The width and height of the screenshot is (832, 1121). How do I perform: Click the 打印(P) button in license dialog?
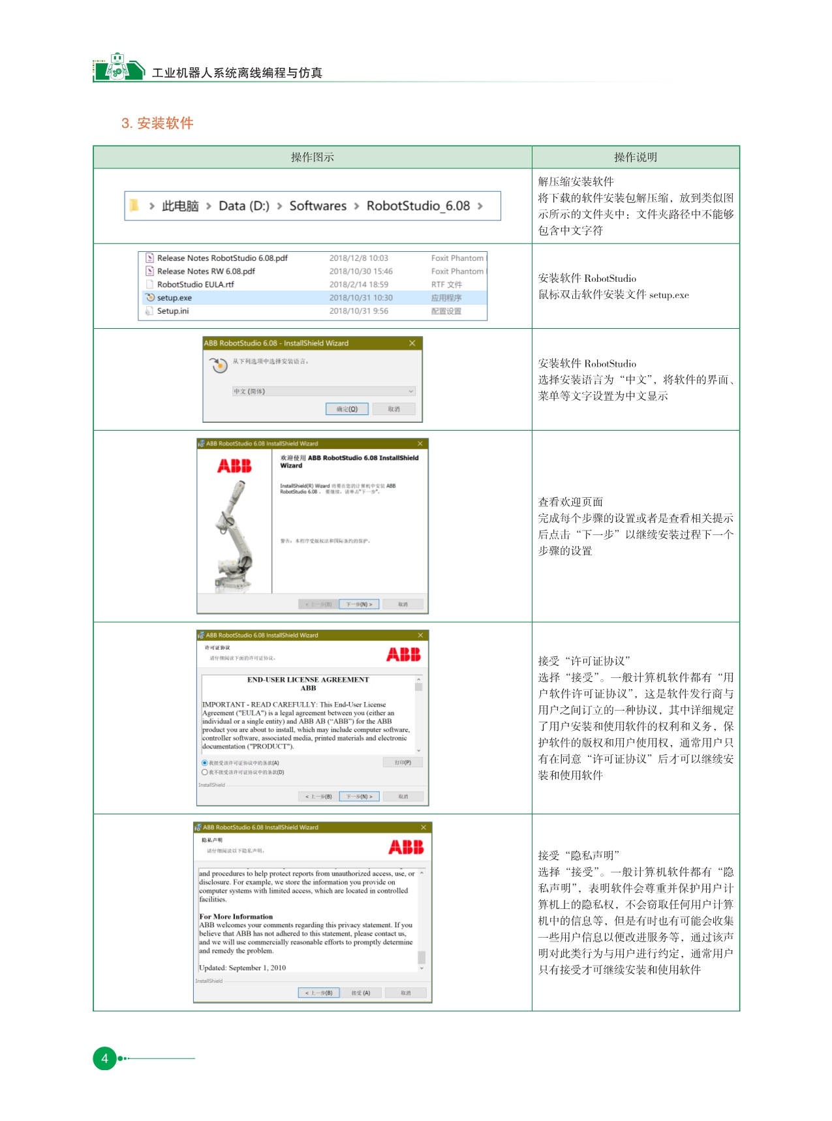[x=403, y=762]
